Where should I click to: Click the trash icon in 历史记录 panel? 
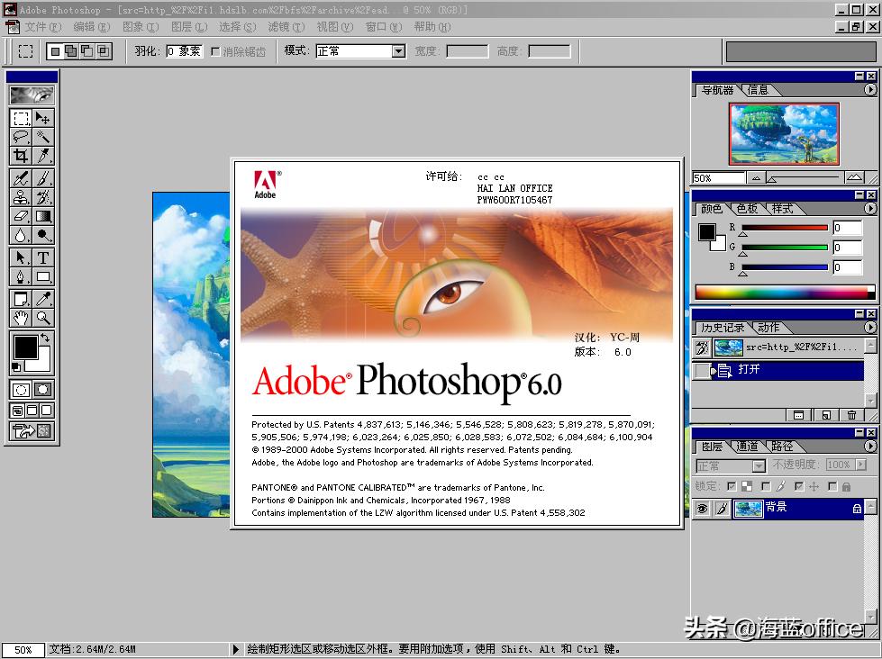[851, 413]
